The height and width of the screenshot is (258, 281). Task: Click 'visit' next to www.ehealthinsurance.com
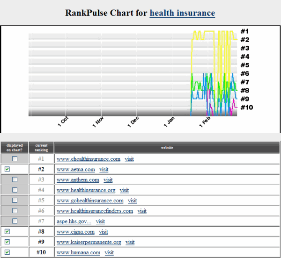pyautogui.click(x=129, y=159)
